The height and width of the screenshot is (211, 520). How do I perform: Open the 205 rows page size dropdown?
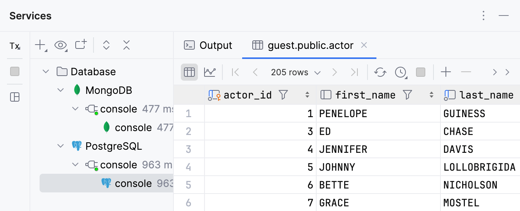click(296, 73)
